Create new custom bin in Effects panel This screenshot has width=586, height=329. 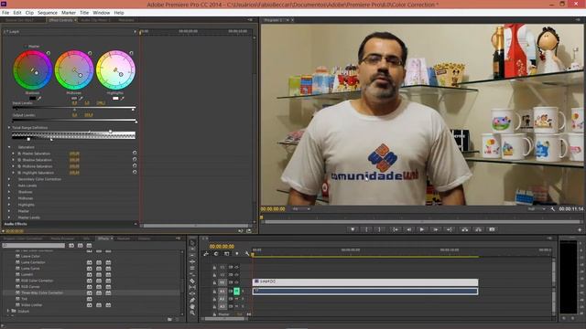tap(169, 319)
